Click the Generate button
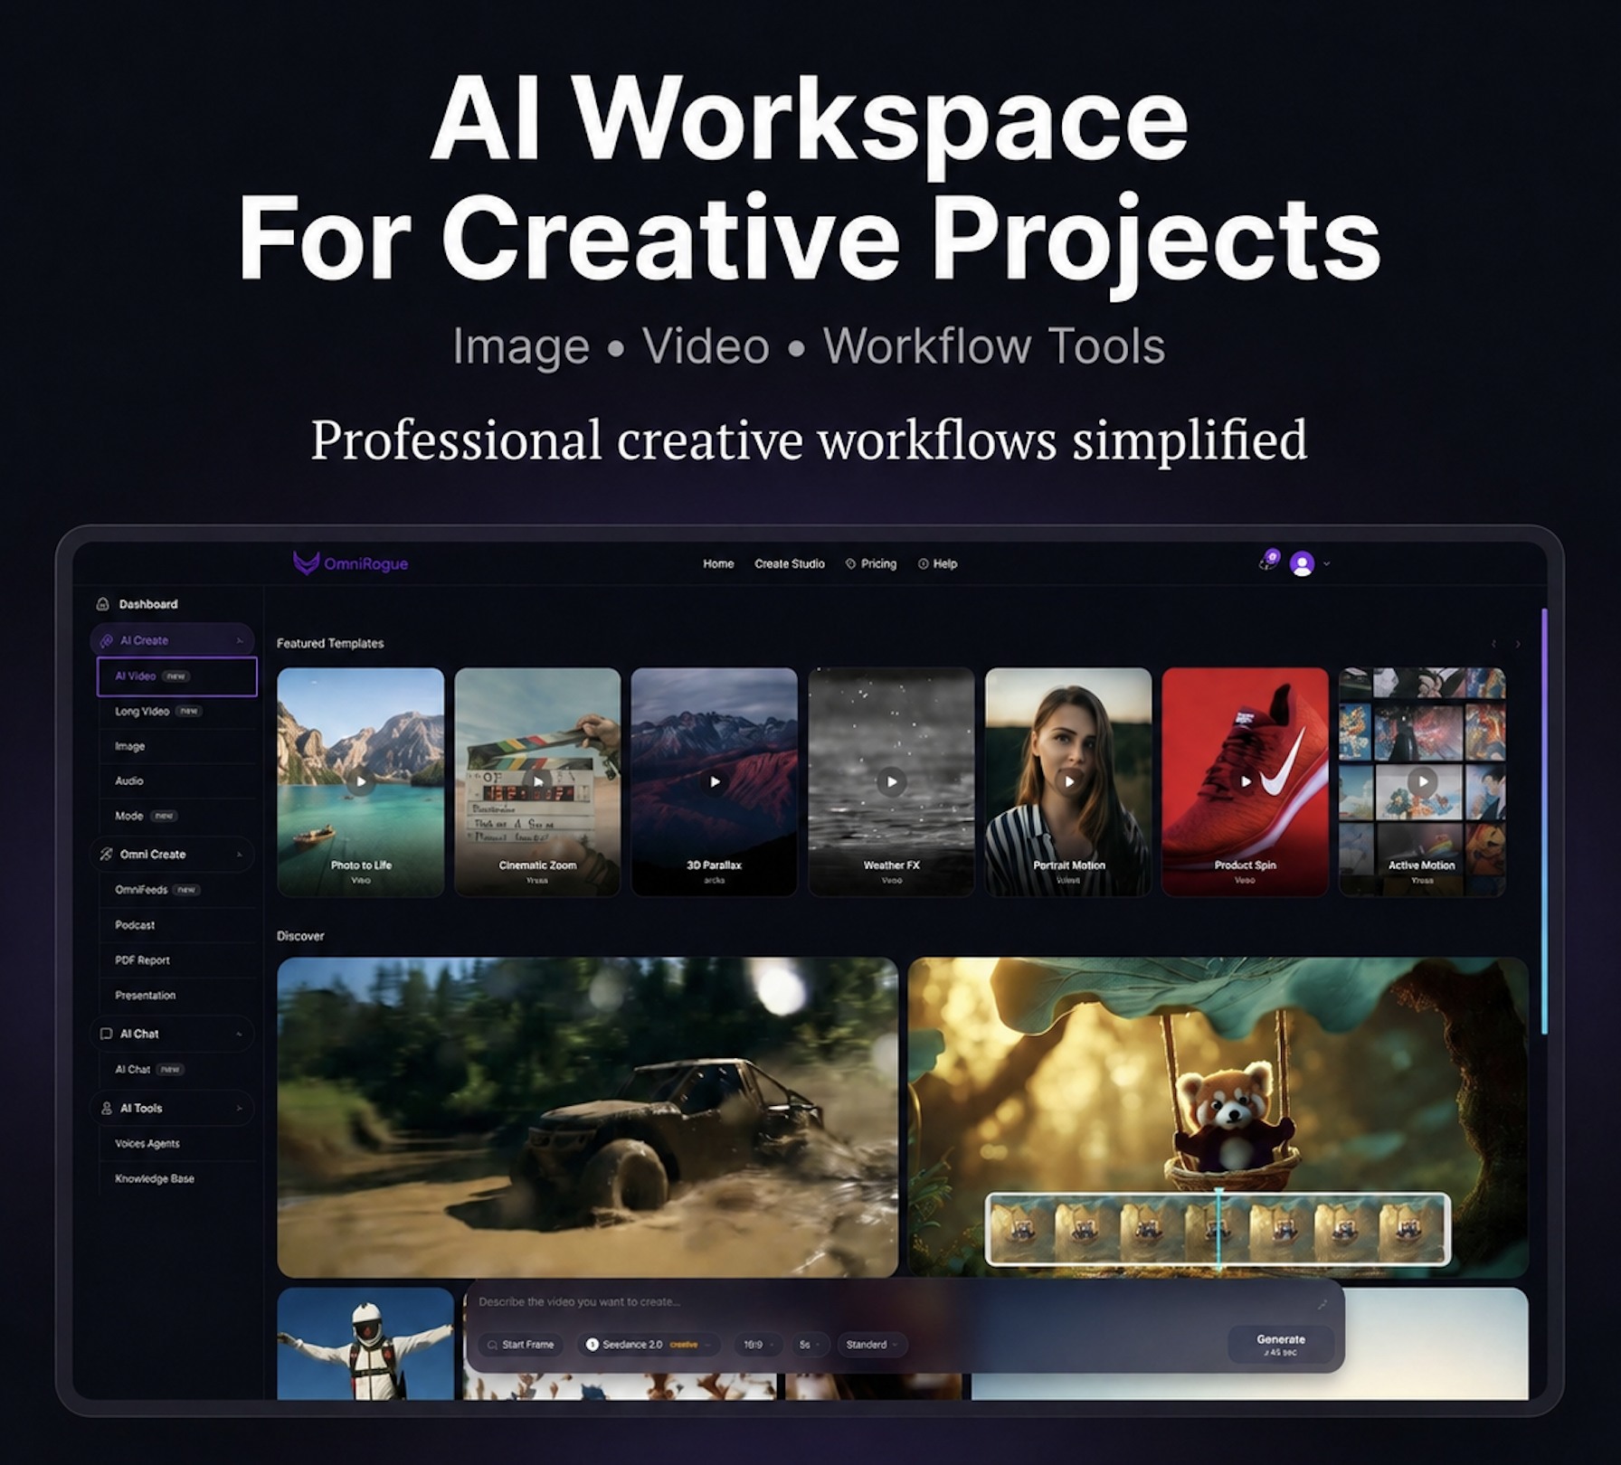The width and height of the screenshot is (1621, 1465). click(1281, 1345)
